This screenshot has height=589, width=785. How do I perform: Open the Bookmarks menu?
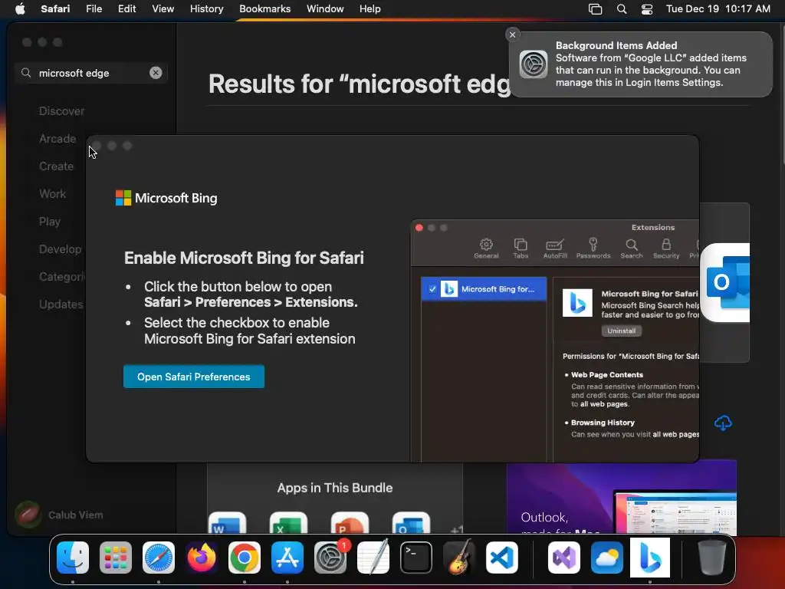(x=264, y=9)
